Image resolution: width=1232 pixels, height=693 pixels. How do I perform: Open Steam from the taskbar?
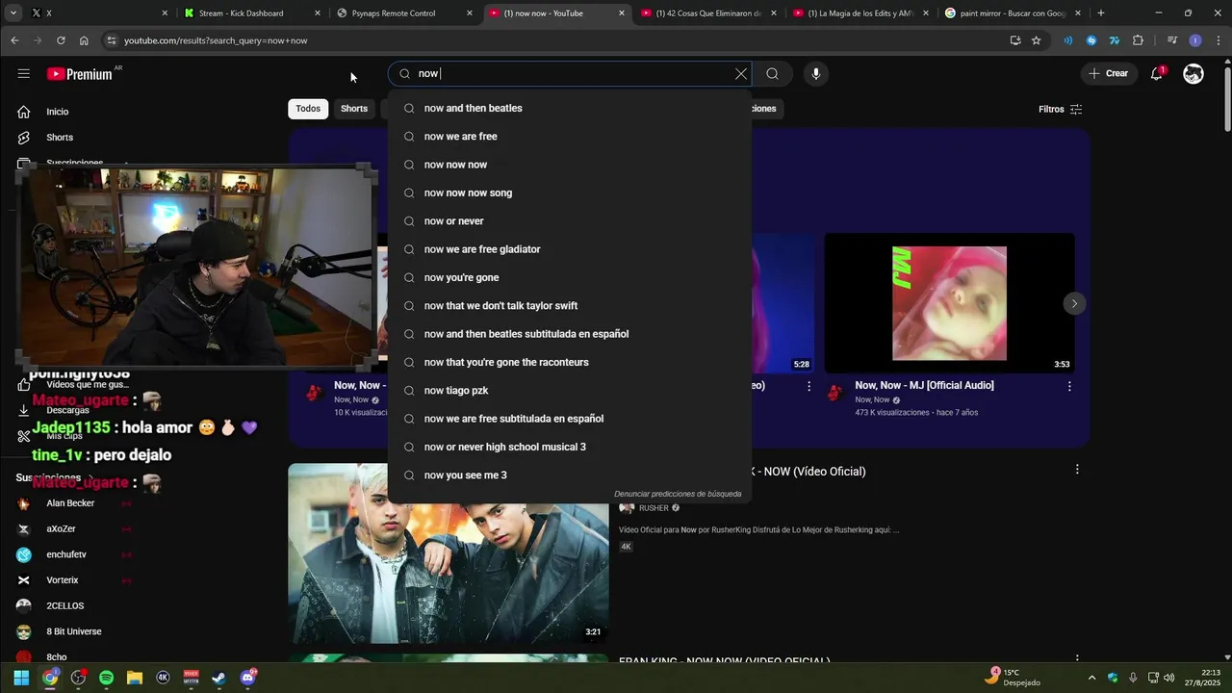point(219,678)
